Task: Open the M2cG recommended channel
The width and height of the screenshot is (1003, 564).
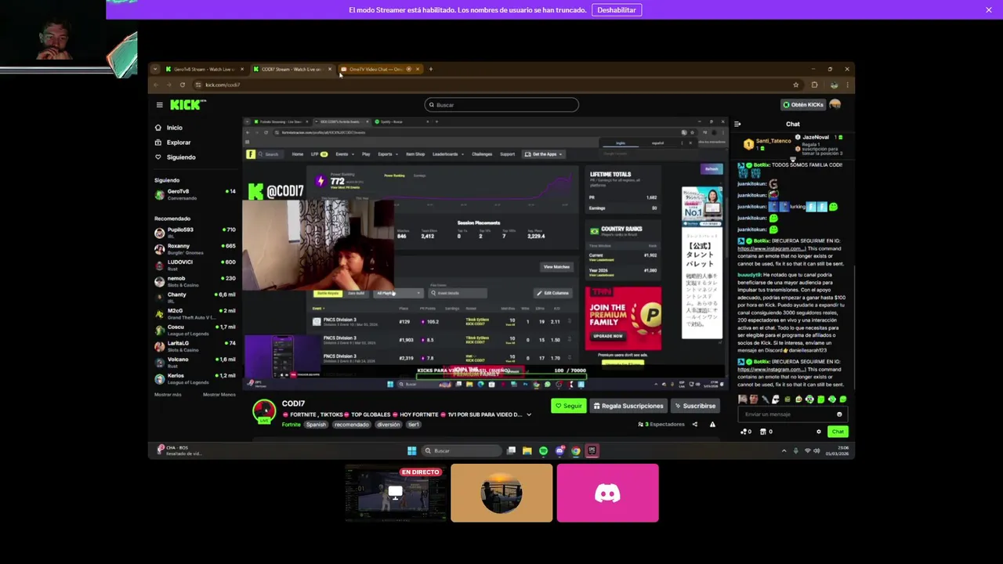Action: click(x=195, y=313)
